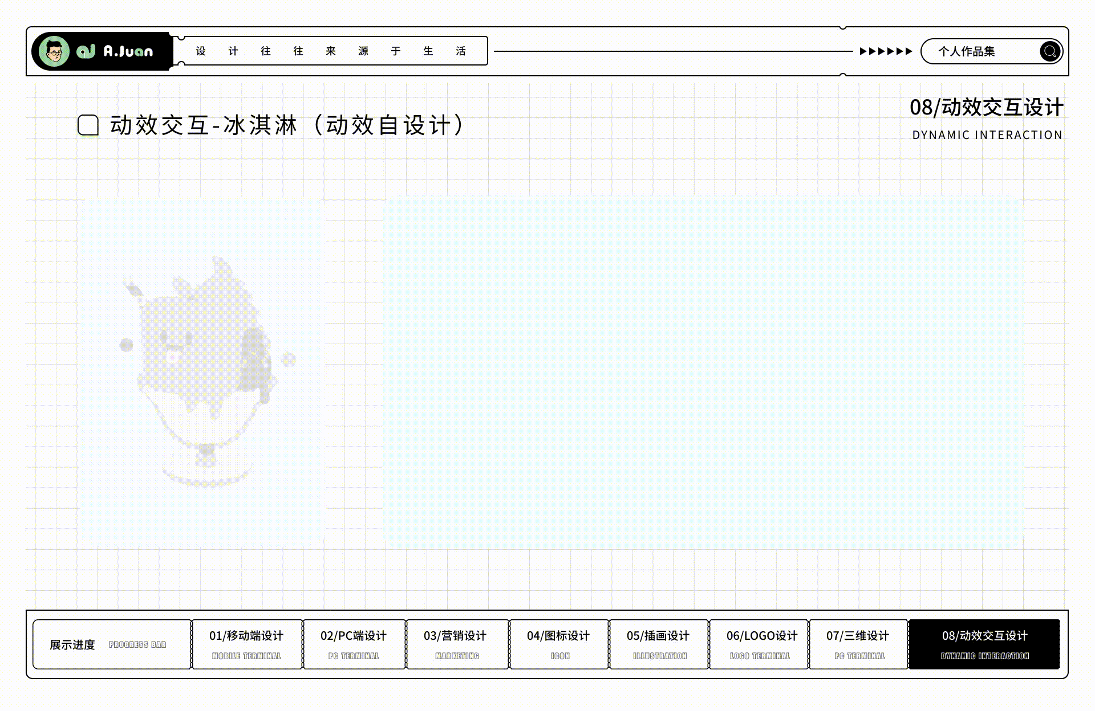Open the 01/移动端设计 tab
The height and width of the screenshot is (711, 1095).
[246, 644]
